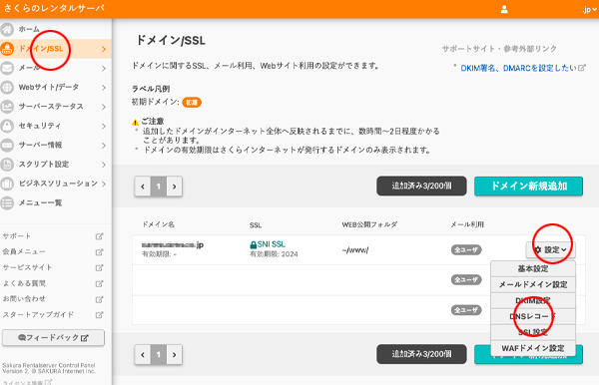Click the top ドメイン新規追加 button
The width and height of the screenshot is (599, 385).
click(x=529, y=187)
